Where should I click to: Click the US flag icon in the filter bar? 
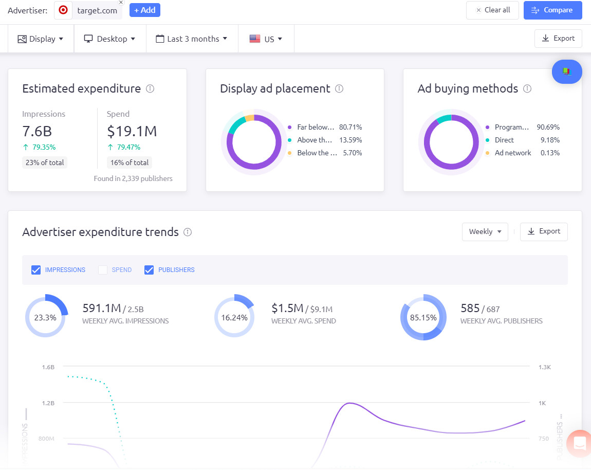tap(254, 38)
